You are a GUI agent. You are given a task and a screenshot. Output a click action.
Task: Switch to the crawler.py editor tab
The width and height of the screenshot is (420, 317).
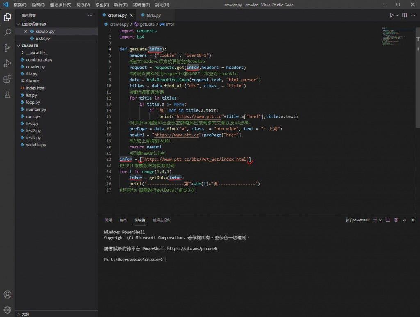coord(117,15)
